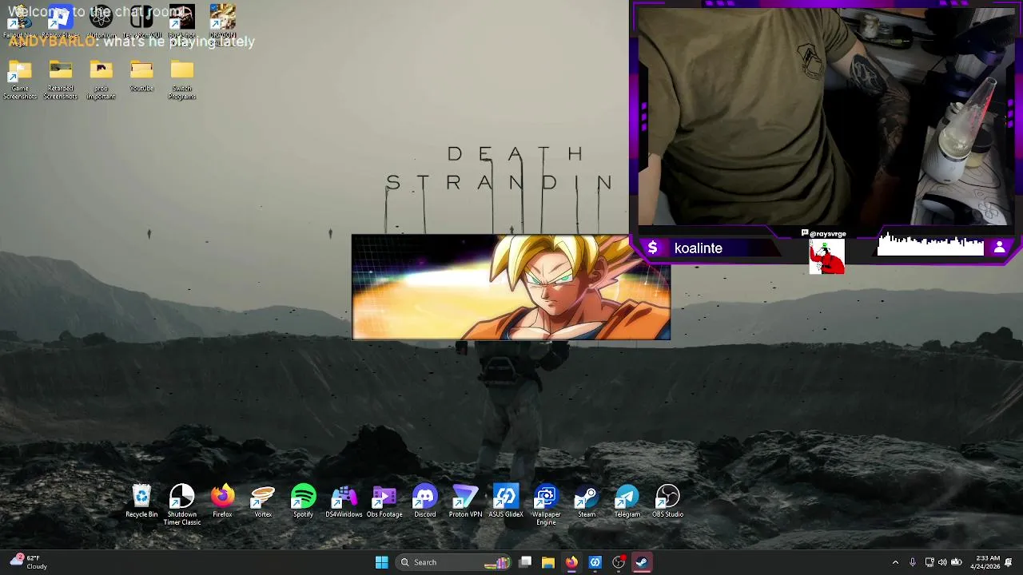Open the Telegram desktop shortcut
1023x575 pixels.
pyautogui.click(x=627, y=502)
